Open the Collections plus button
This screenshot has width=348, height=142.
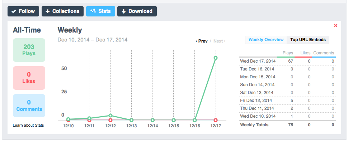click(62, 11)
